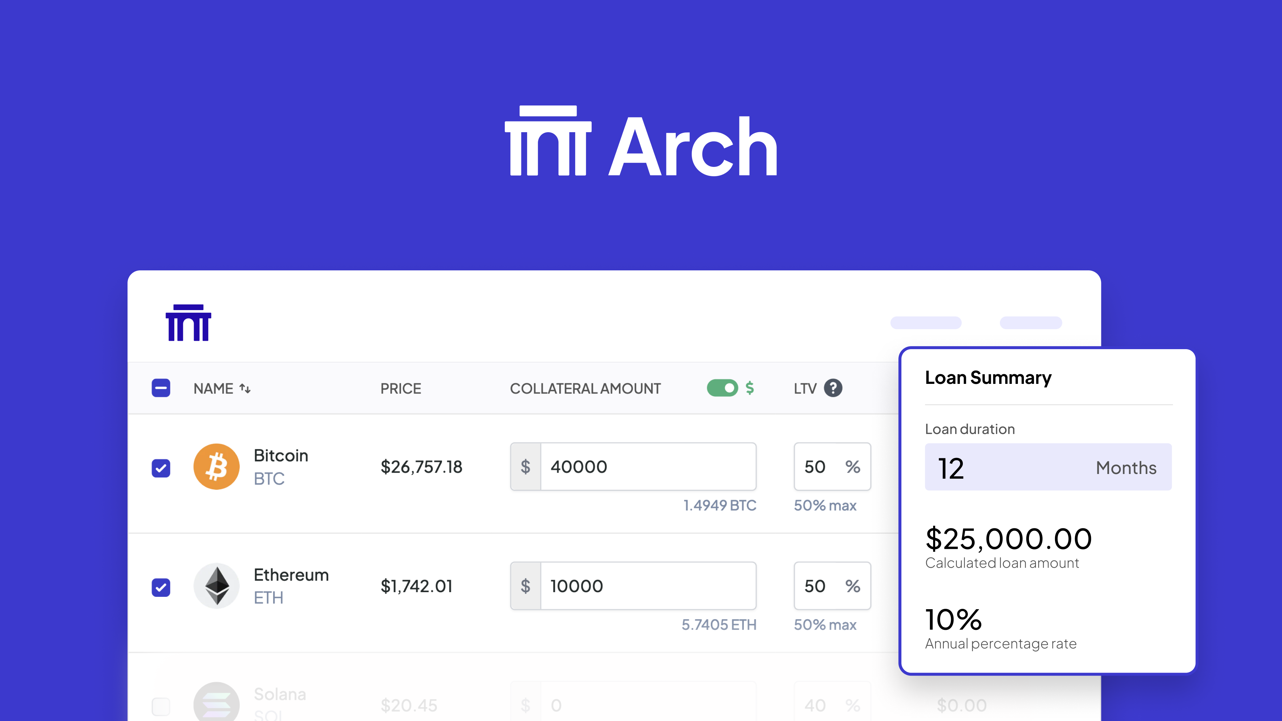
Task: Open the LTV help tooltip icon
Action: [x=834, y=388]
